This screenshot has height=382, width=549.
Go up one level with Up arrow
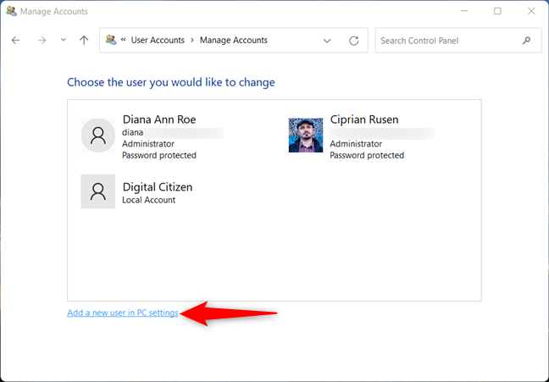pyautogui.click(x=83, y=40)
